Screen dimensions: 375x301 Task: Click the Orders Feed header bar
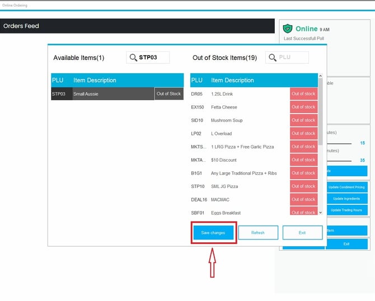point(137,26)
